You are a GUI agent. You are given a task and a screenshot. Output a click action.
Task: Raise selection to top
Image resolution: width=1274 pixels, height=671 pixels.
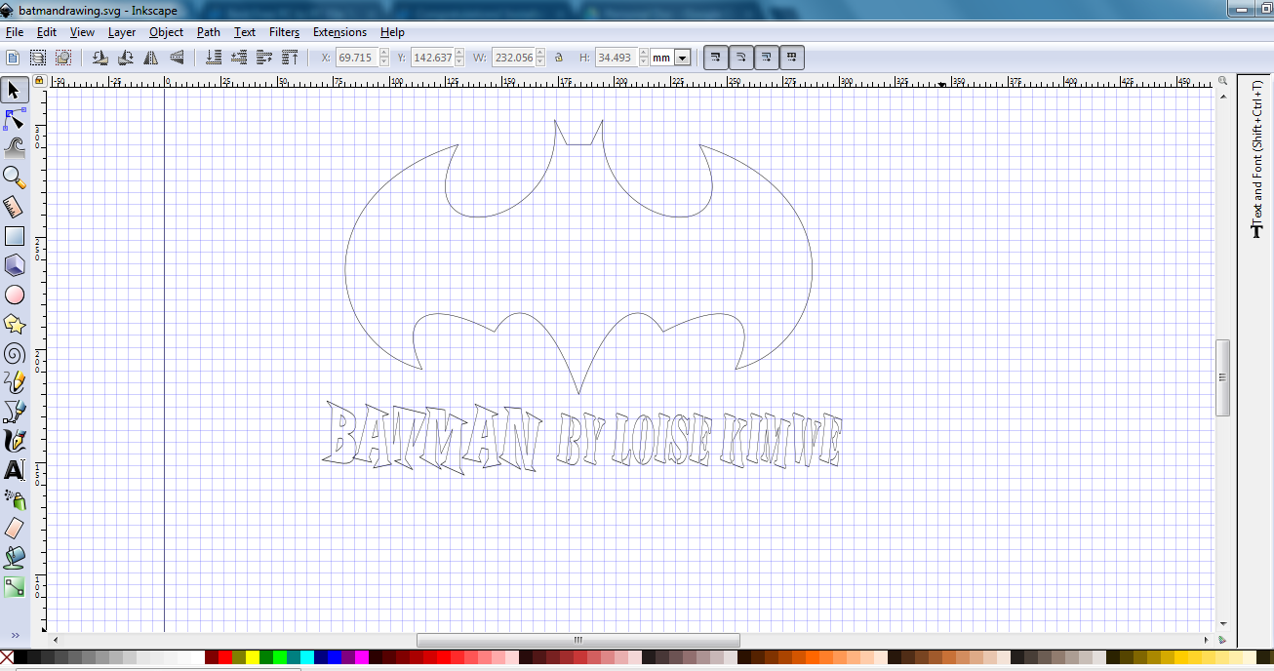[289, 58]
